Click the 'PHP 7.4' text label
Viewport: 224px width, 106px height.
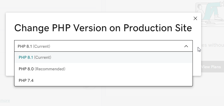[x=26, y=81]
